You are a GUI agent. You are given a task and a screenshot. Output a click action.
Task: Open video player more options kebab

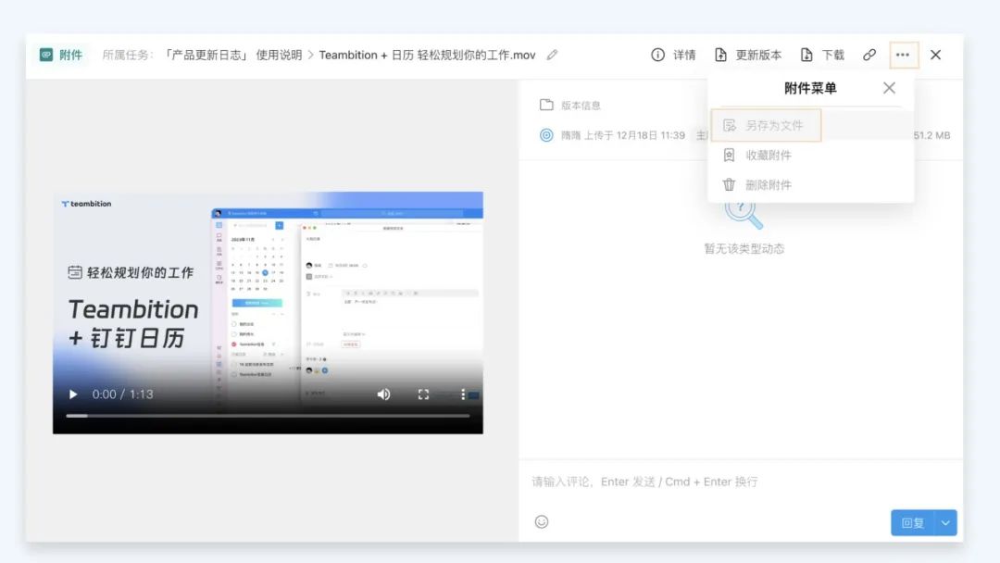[463, 394]
